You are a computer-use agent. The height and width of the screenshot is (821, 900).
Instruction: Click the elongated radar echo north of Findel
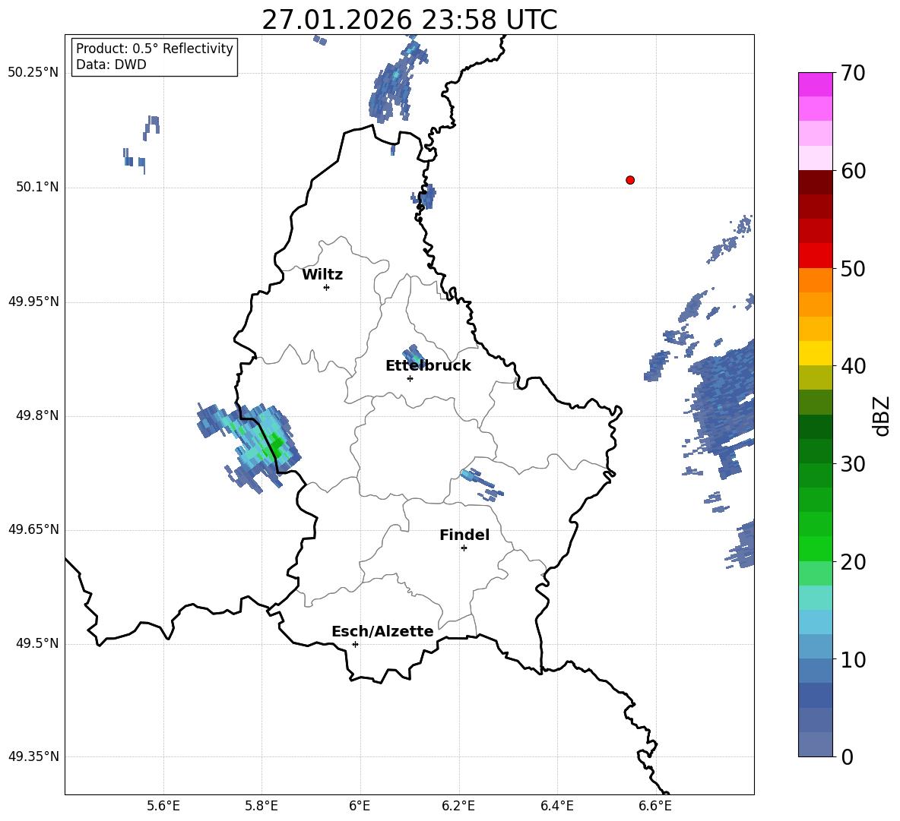pyautogui.click(x=481, y=483)
